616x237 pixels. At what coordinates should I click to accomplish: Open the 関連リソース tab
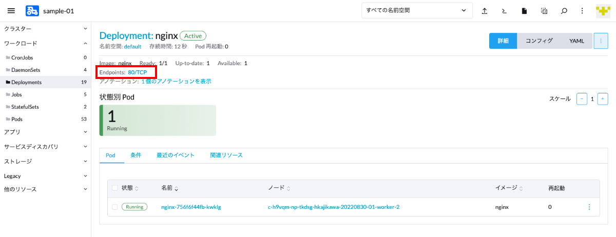click(226, 155)
